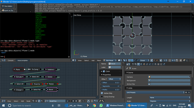Click the Autocomplete button in console
The image size is (194, 108).
pyautogui.click(x=22, y=61)
